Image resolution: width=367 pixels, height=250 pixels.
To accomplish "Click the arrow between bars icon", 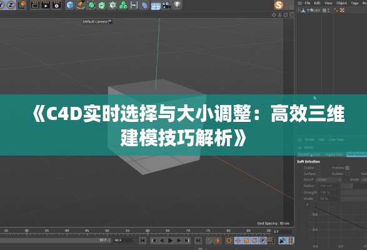I will coord(134,5).
